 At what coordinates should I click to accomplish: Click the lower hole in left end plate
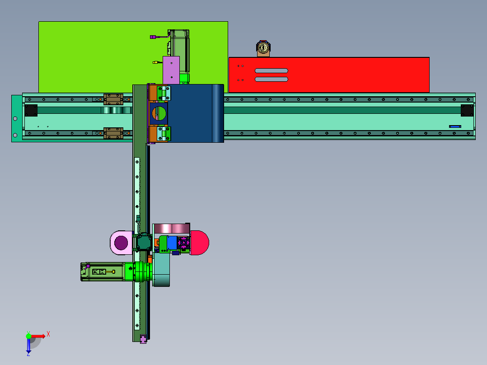point(15,135)
